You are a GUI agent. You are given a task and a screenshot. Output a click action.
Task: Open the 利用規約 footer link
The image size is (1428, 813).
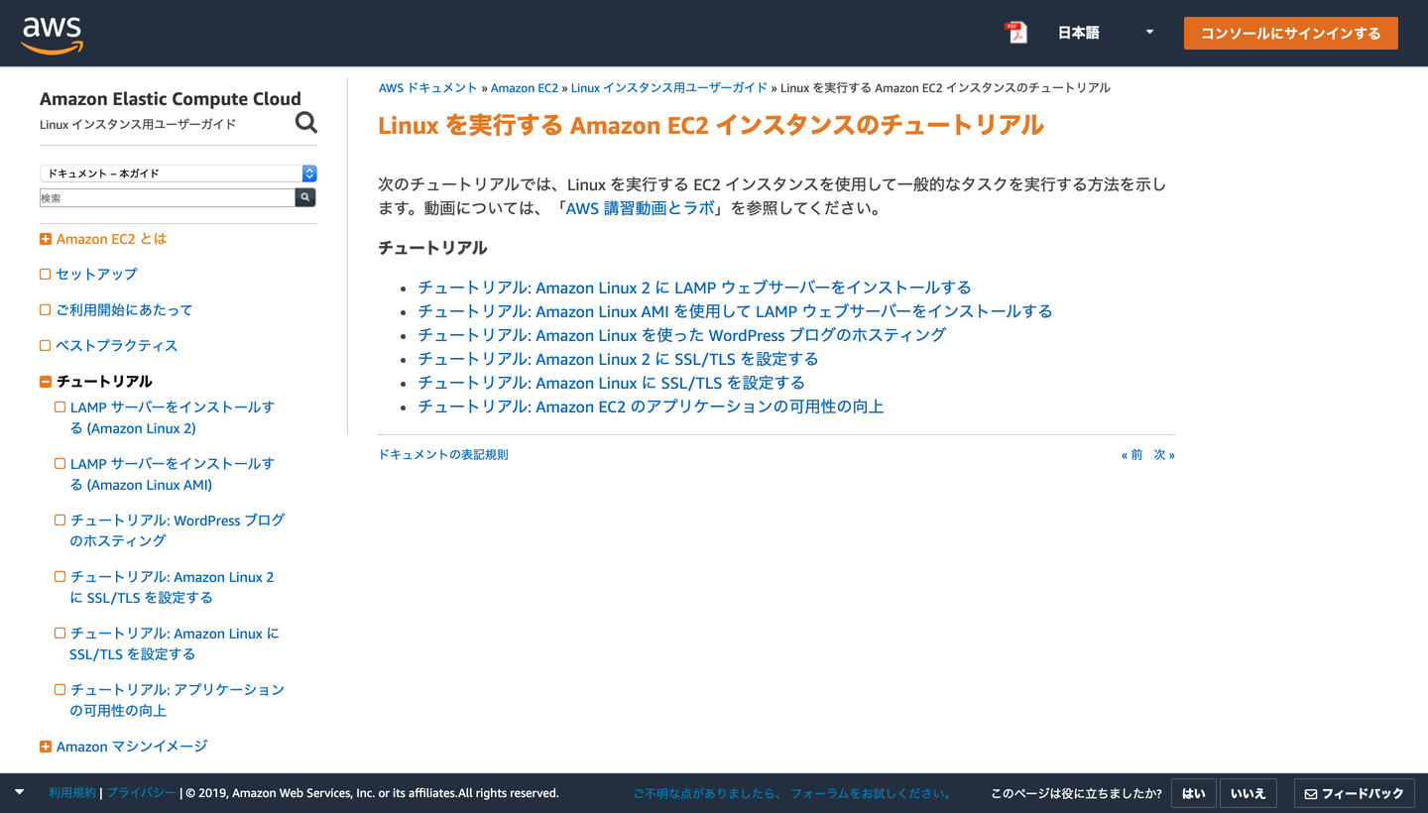point(72,793)
